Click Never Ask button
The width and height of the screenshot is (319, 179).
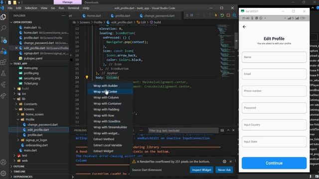pyautogui.click(x=224, y=170)
